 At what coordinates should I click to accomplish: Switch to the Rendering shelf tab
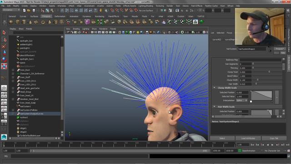(x=100, y=16)
